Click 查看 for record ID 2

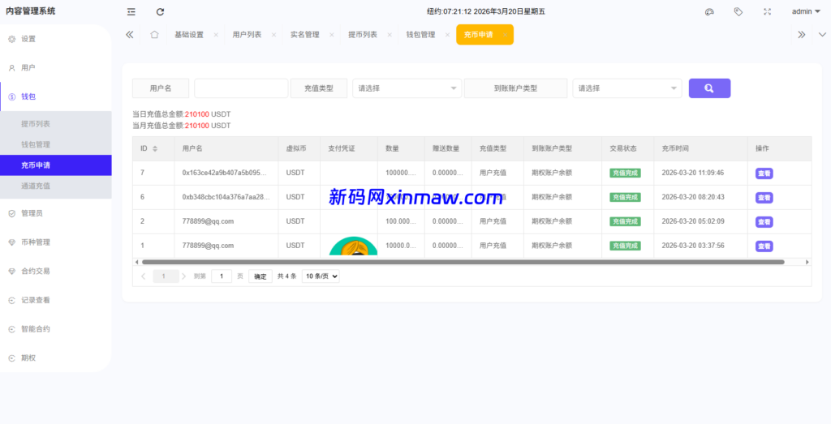click(x=764, y=222)
